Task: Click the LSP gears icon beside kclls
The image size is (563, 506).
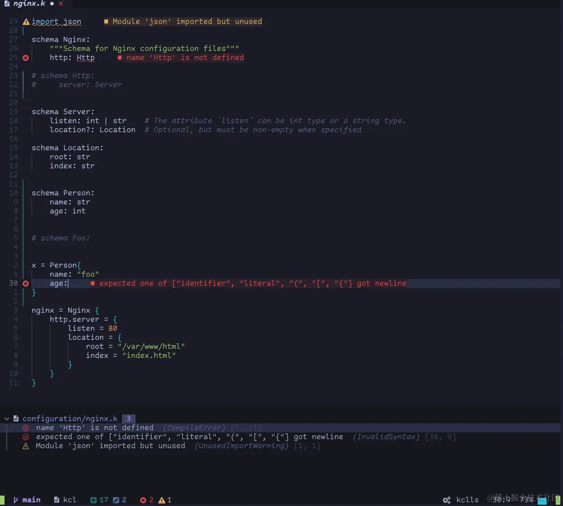Action: pos(447,500)
